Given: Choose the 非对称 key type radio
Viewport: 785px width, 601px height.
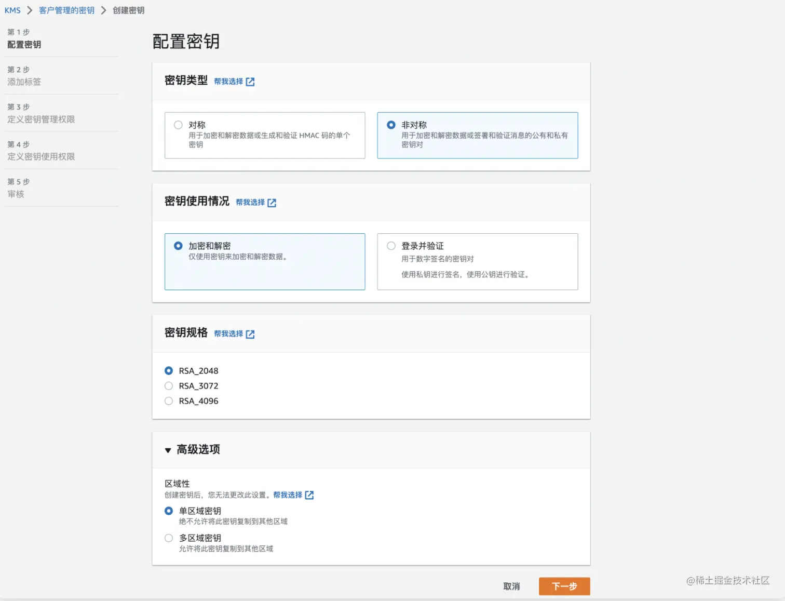Looking at the screenshot, I should 391,125.
